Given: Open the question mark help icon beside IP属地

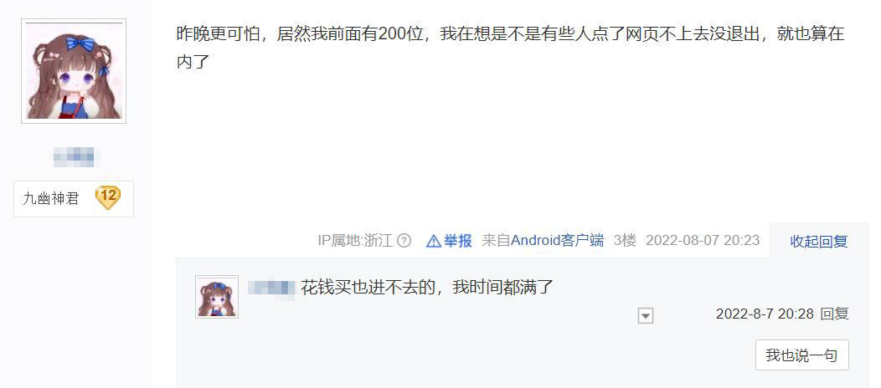Looking at the screenshot, I should pyautogui.click(x=404, y=241).
